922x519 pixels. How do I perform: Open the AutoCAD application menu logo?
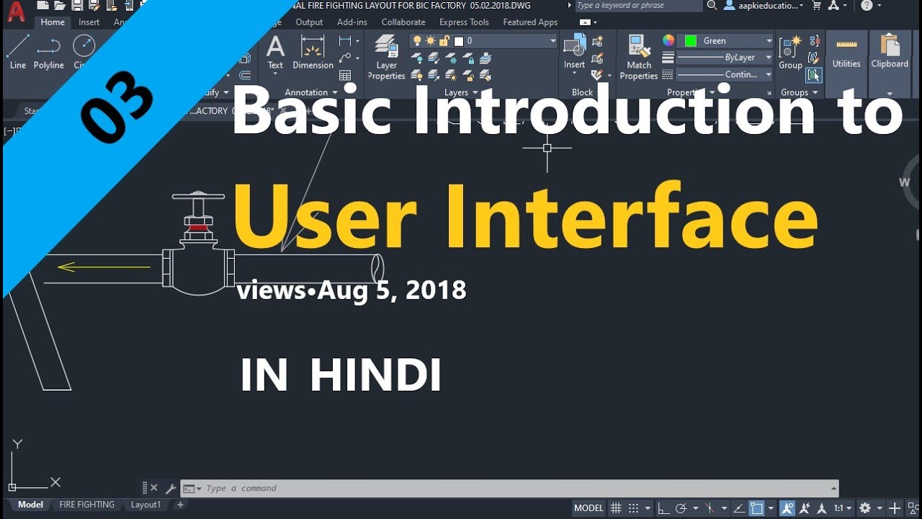click(x=16, y=12)
